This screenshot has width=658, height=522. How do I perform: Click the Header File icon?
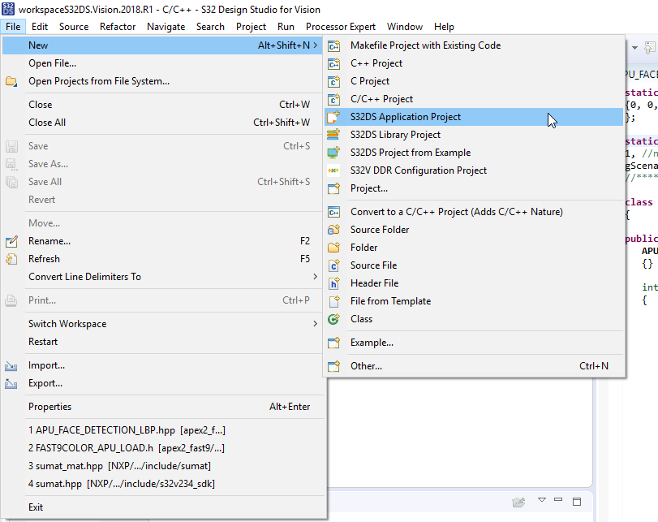[x=333, y=283]
